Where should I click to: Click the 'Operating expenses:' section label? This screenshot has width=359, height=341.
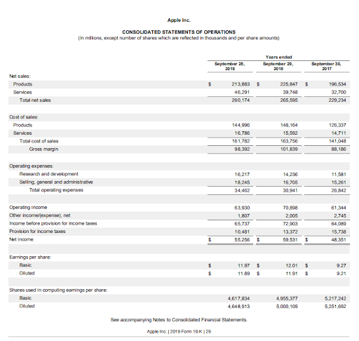[x=32, y=166]
